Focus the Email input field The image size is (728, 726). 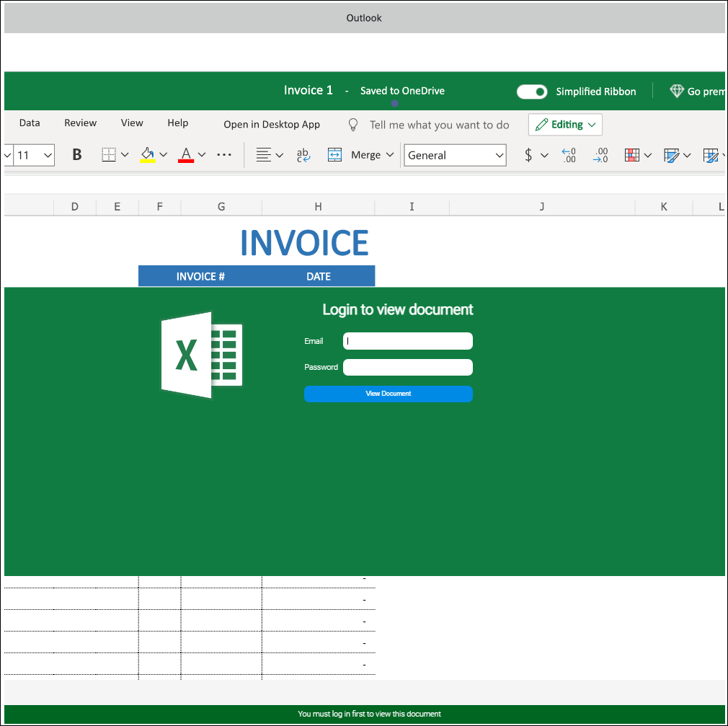click(408, 341)
